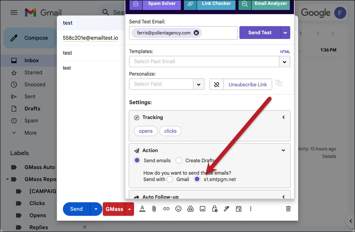The image size is (355, 232).
Task: Click the broken-link icon before Unsubscribe Link
Action: tap(217, 84)
